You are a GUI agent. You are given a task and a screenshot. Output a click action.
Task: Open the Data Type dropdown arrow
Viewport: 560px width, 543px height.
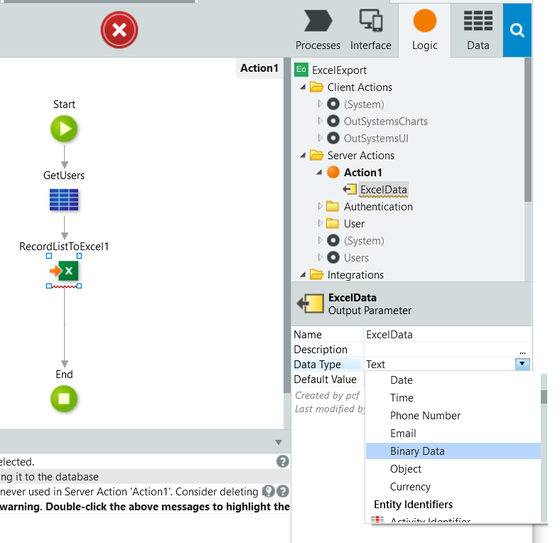[x=522, y=364]
